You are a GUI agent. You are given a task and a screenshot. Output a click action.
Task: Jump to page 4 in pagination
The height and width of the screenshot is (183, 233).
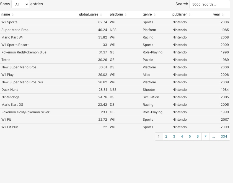click(182, 136)
